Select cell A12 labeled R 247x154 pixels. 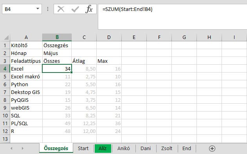(x=26, y=131)
